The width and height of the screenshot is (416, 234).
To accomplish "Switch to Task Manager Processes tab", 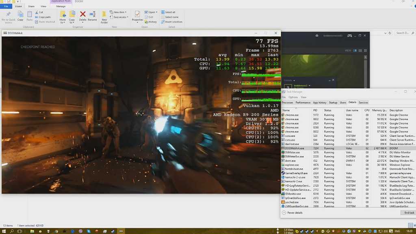I will (x=287, y=102).
